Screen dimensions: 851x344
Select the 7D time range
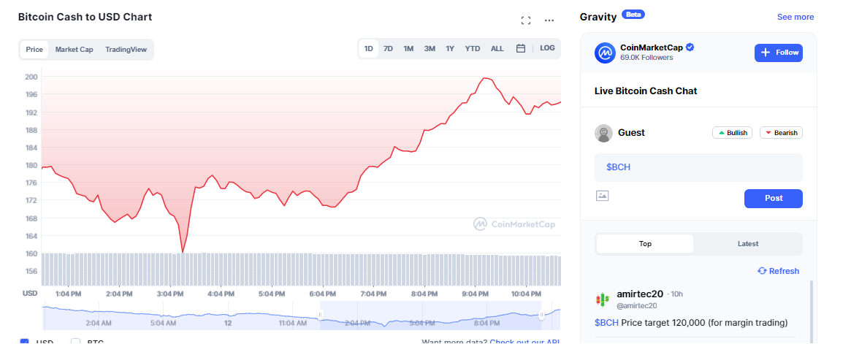coord(388,48)
